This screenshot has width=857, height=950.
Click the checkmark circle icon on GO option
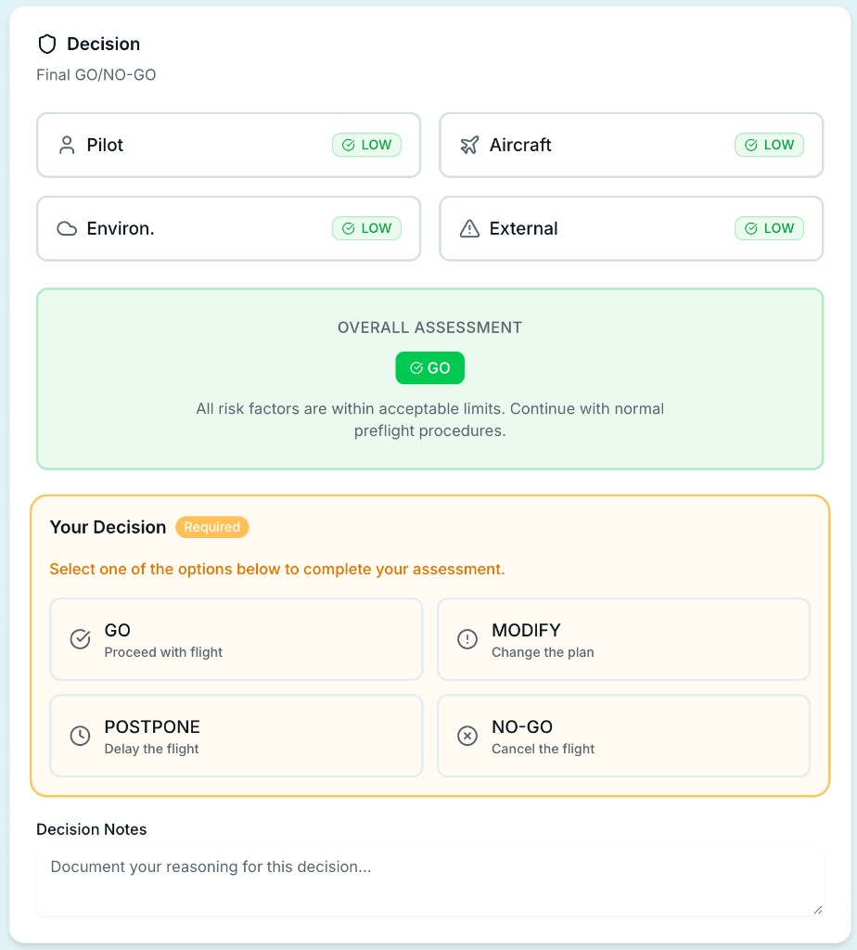(x=80, y=639)
